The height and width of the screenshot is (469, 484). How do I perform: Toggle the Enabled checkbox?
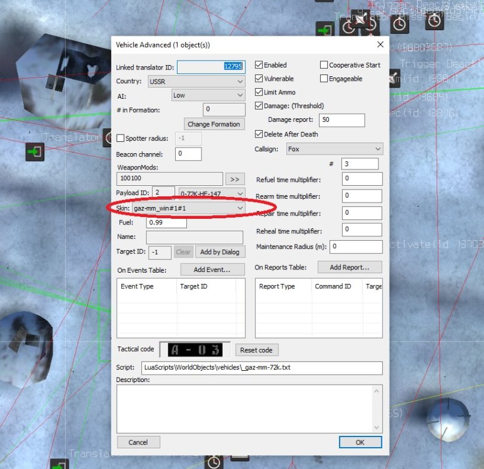coord(259,65)
